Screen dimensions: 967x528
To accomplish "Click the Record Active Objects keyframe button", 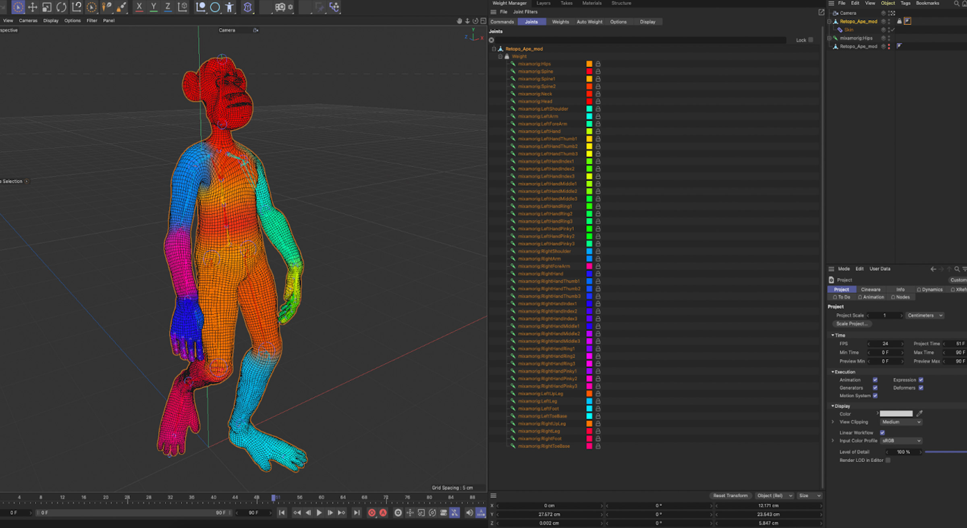I will (371, 513).
